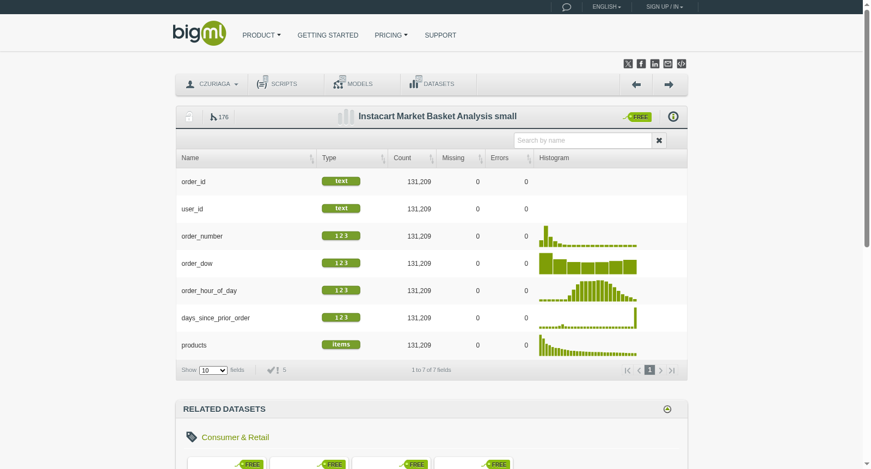This screenshot has height=469, width=871.
Task: Click the numeric badge for order_hour_of_day
Action: [x=341, y=290]
